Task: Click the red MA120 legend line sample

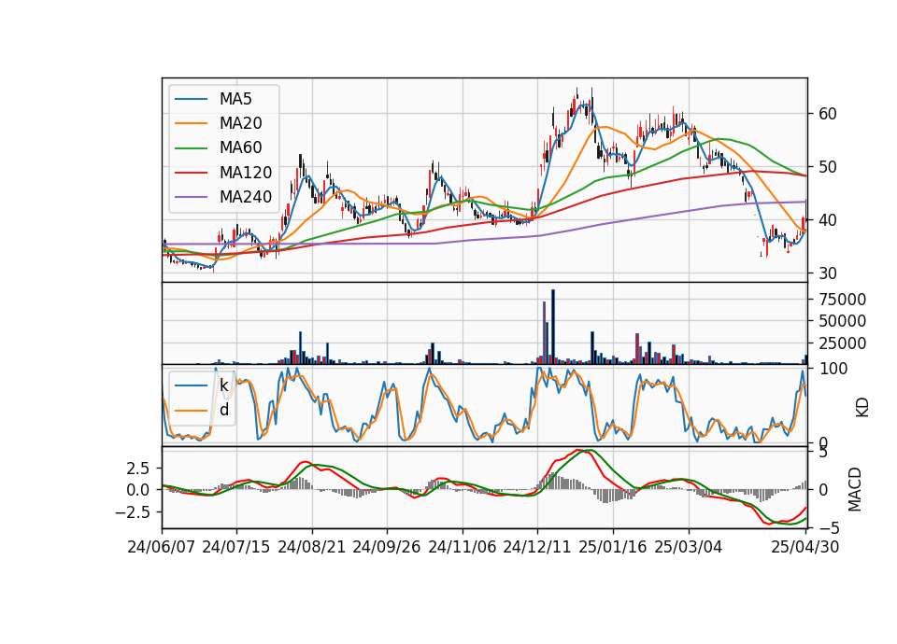Action: click(x=191, y=173)
